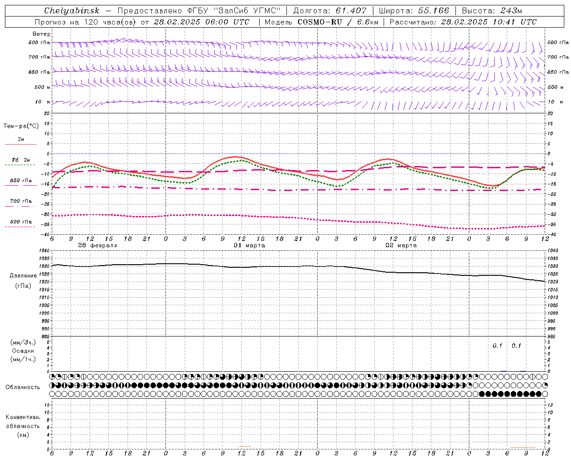Click the 01 марта date label
Image resolution: width=571 pixels, height=457 pixels.
pyautogui.click(x=249, y=245)
